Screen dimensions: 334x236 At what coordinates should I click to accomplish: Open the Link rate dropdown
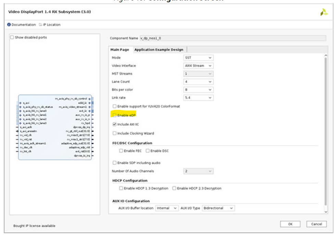tap(198, 98)
